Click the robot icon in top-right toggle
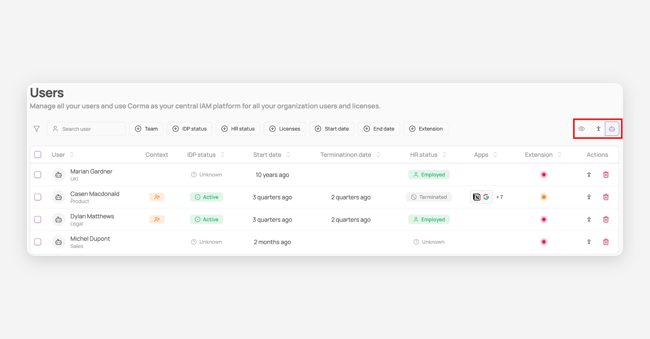Image resolution: width=650 pixels, height=339 pixels. [x=612, y=129]
